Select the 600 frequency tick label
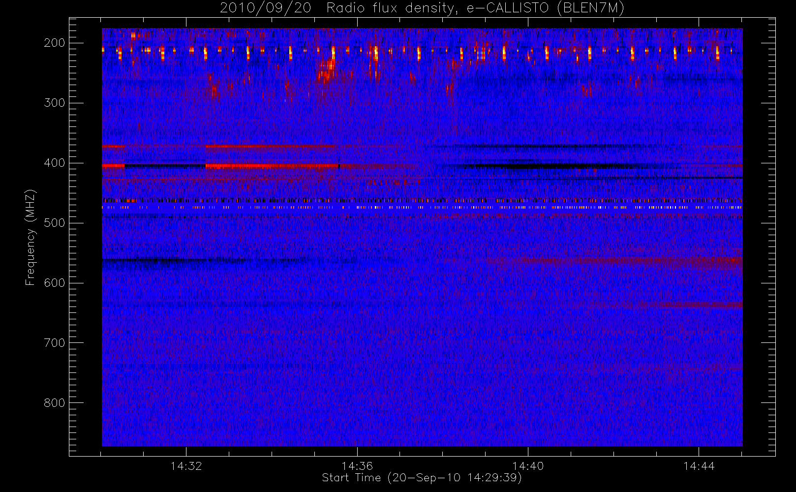 pyautogui.click(x=55, y=283)
